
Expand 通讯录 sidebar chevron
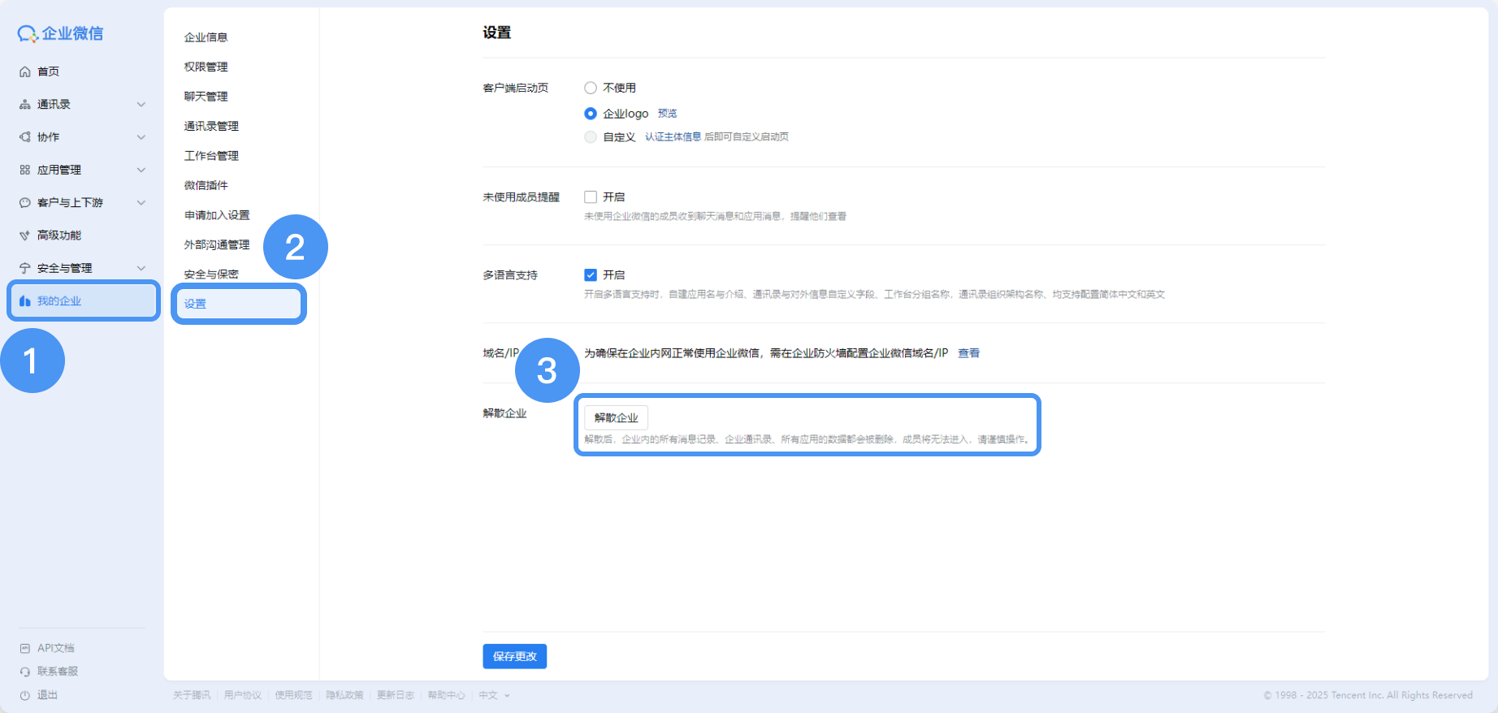(x=141, y=105)
